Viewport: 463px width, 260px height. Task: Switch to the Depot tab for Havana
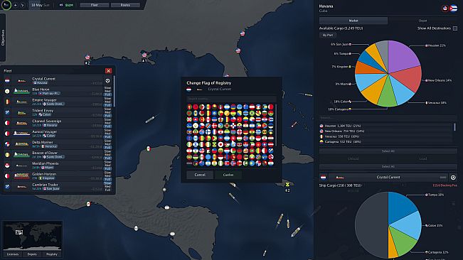[423, 21]
